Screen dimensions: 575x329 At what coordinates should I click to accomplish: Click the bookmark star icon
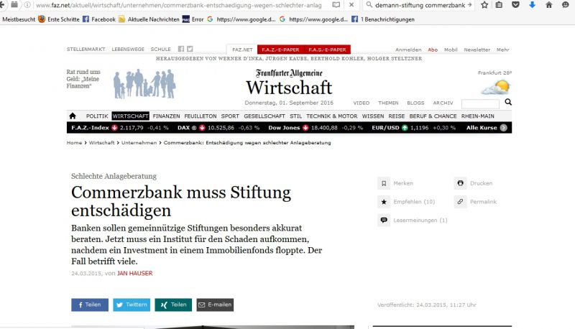(484, 5)
